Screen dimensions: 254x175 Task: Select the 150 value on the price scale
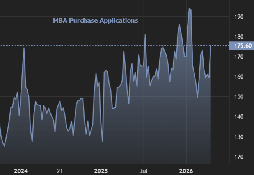pyautogui.click(x=239, y=97)
